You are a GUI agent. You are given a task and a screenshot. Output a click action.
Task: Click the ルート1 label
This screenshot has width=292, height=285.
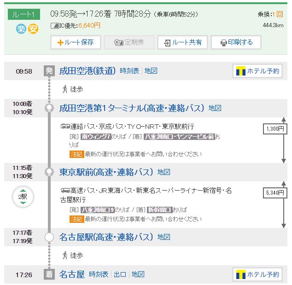point(24,14)
